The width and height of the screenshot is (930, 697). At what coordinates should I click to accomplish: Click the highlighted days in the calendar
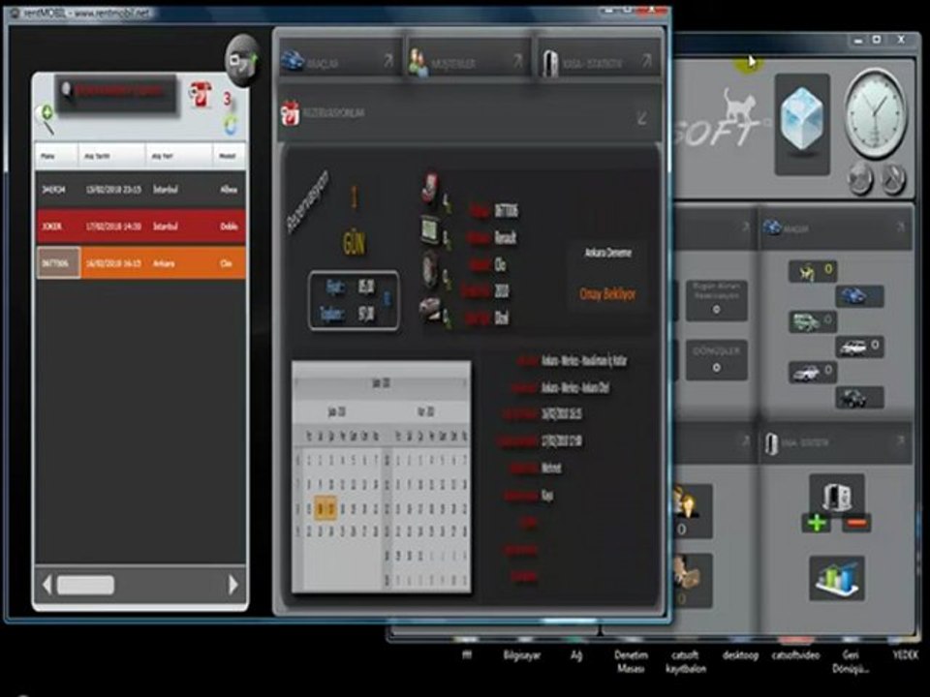point(325,508)
